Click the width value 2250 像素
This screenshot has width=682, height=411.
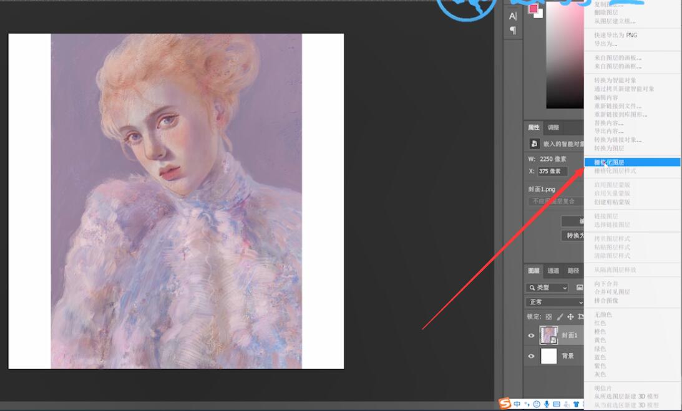[x=553, y=159]
